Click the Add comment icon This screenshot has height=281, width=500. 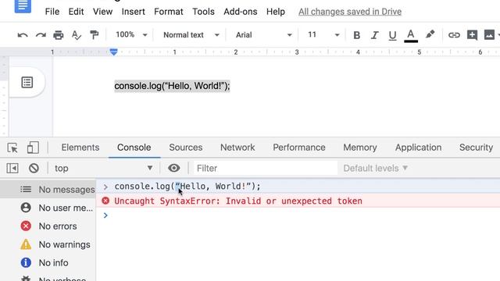coord(472,34)
